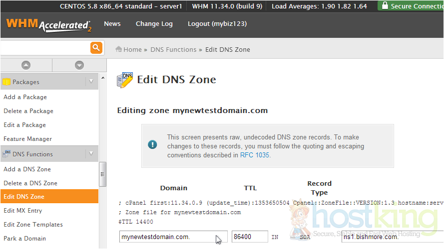Click the orange search magnifier button
444x249 pixels.
(96, 48)
